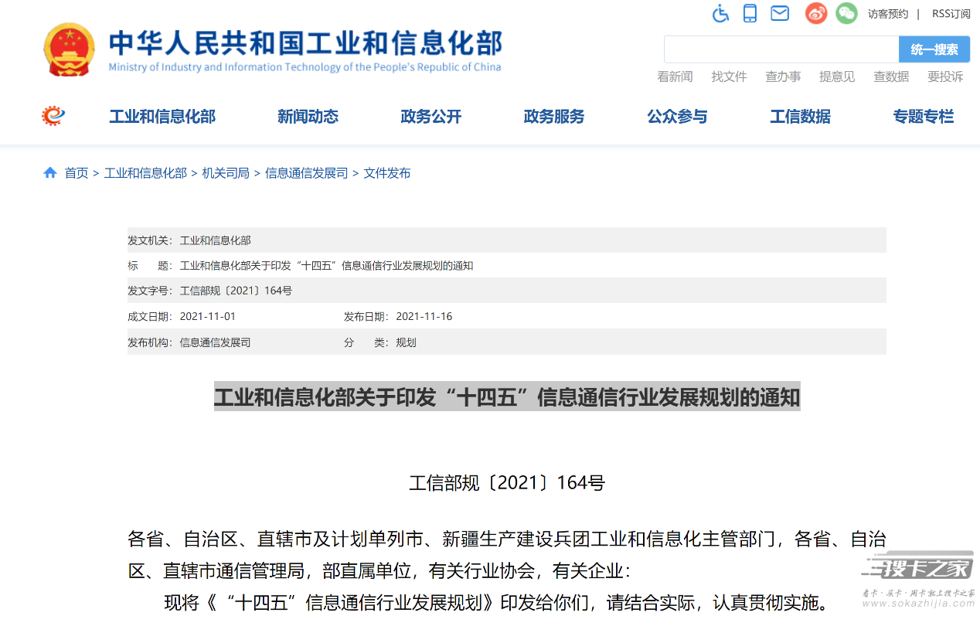Click the 要投诉 shortcut link
980x633 pixels.
tap(945, 77)
